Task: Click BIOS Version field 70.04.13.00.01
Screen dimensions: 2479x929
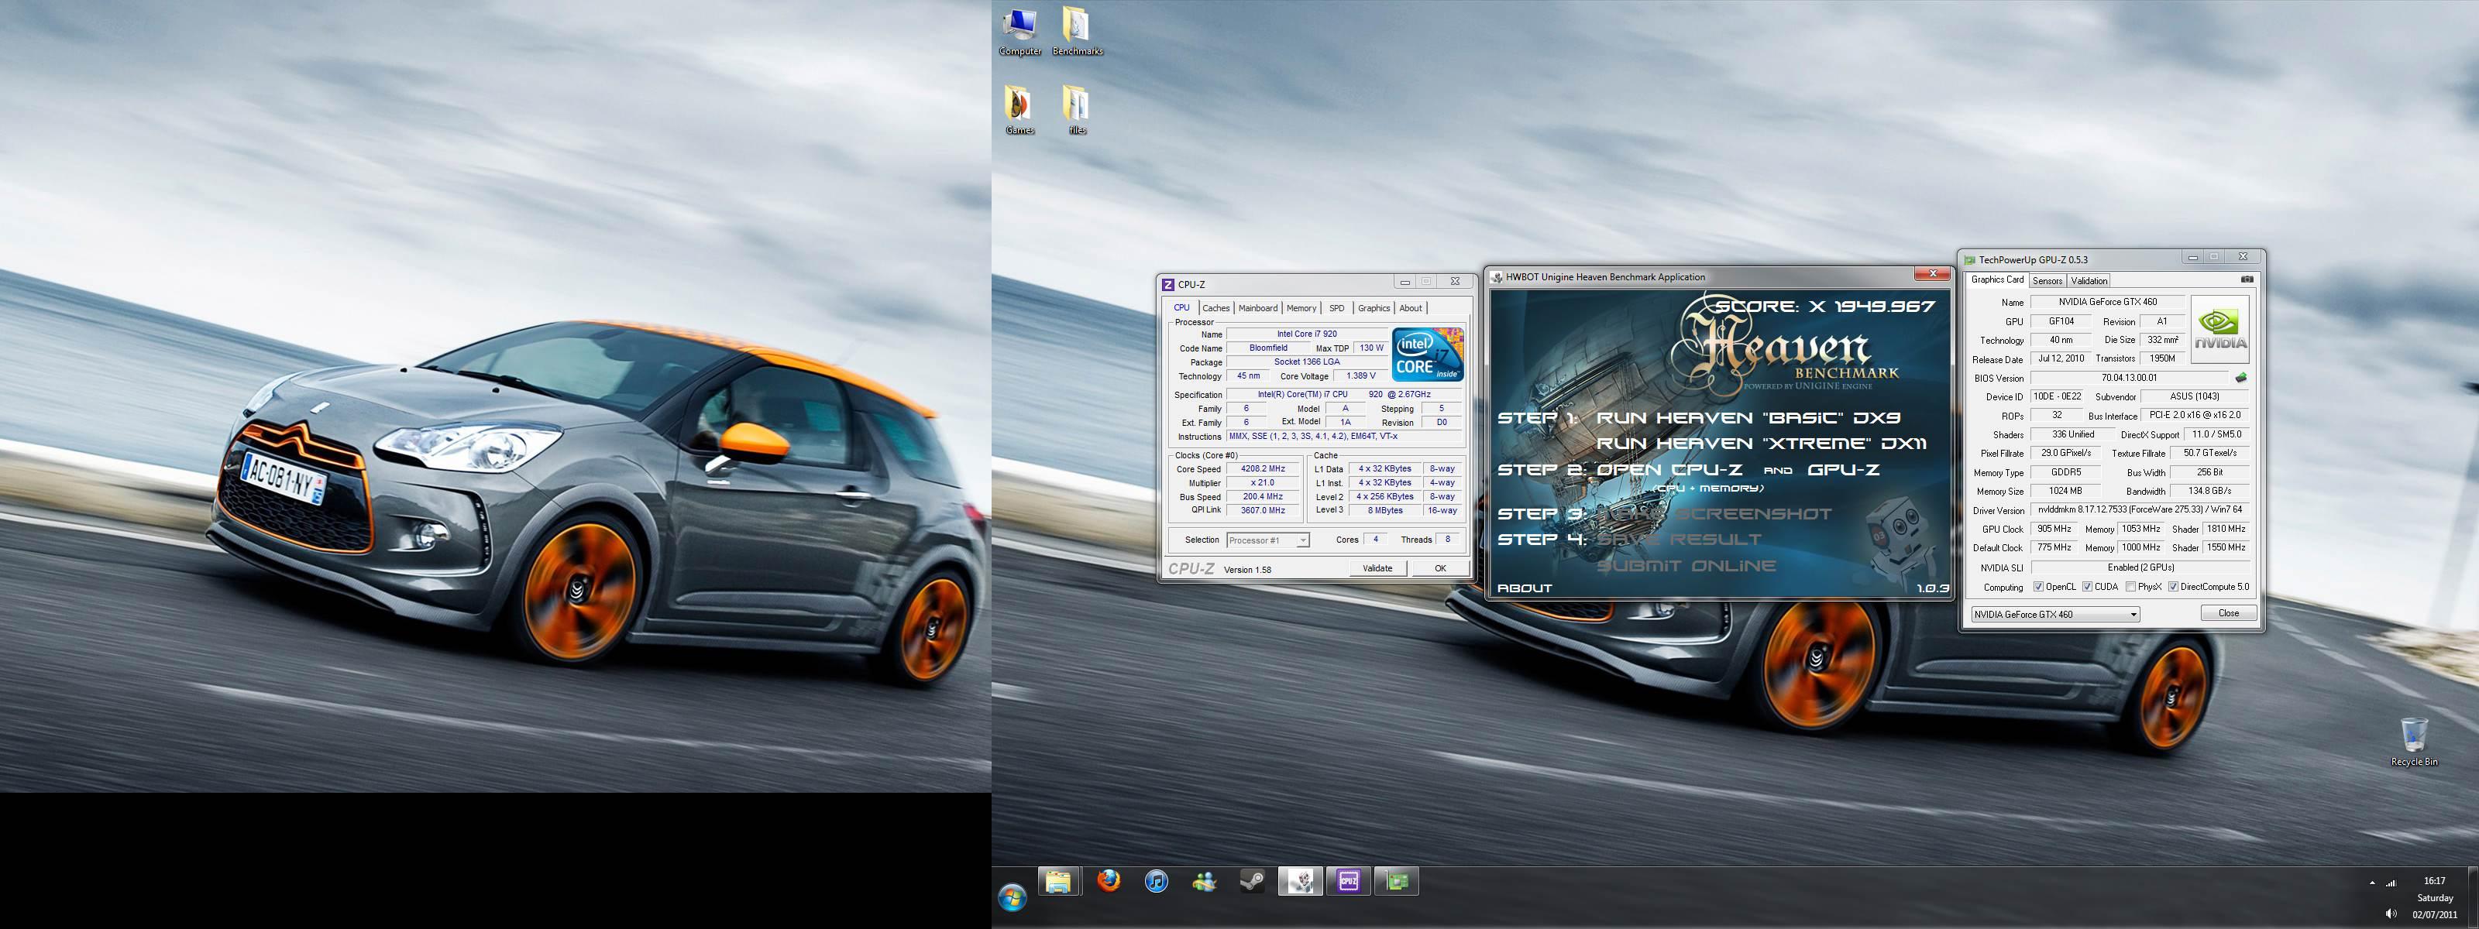Action: pos(2129,378)
